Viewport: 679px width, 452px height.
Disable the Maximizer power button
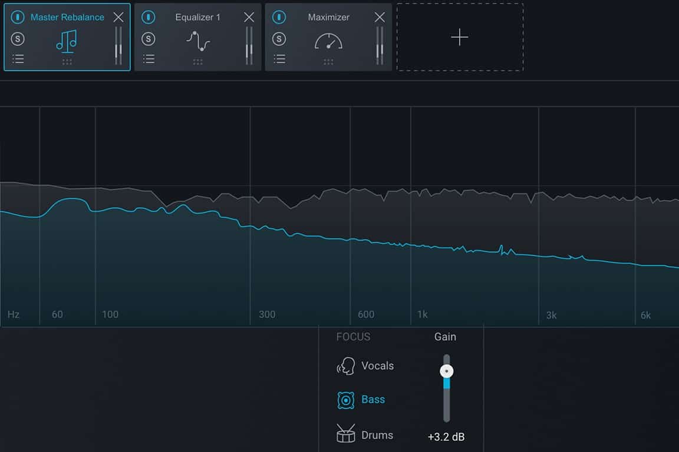point(279,17)
